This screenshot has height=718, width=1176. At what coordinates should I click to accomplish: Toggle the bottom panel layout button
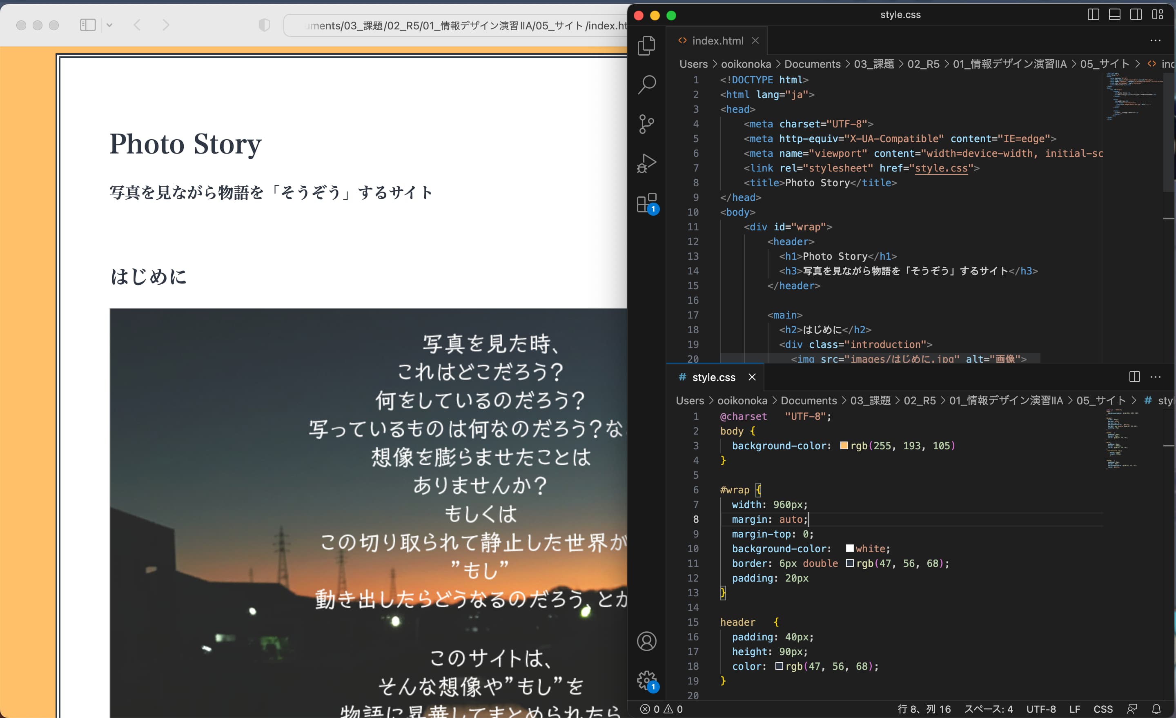(x=1114, y=15)
